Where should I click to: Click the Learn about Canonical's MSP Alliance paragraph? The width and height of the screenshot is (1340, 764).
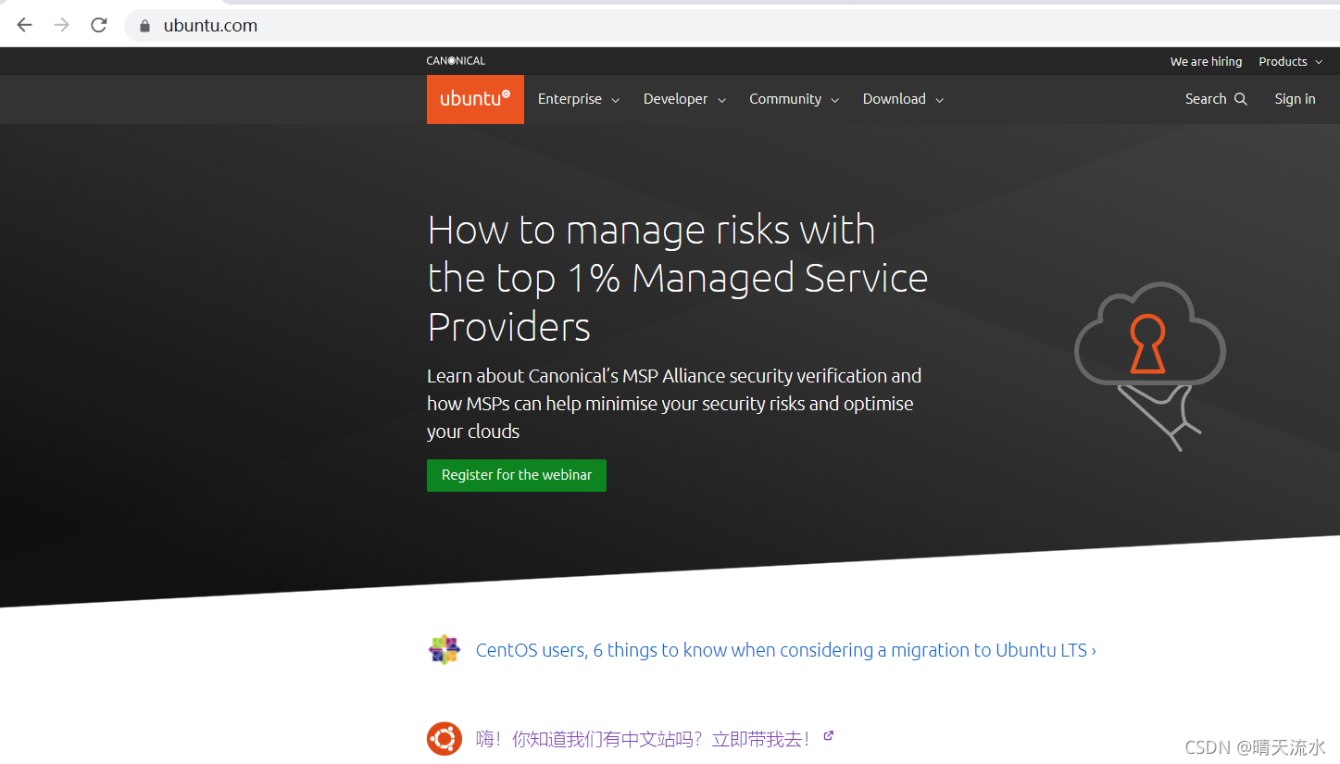pos(674,404)
